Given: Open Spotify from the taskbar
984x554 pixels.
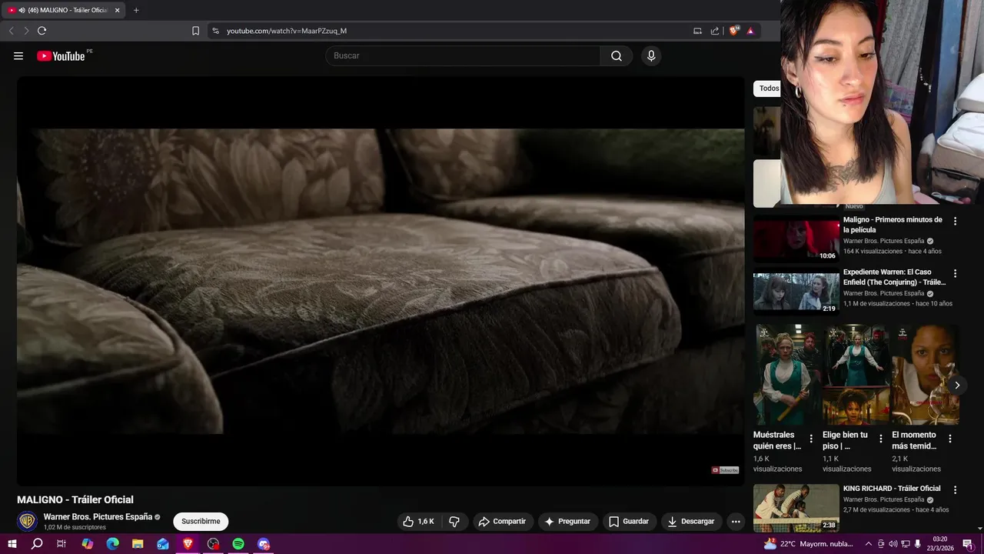Looking at the screenshot, I should (x=238, y=544).
